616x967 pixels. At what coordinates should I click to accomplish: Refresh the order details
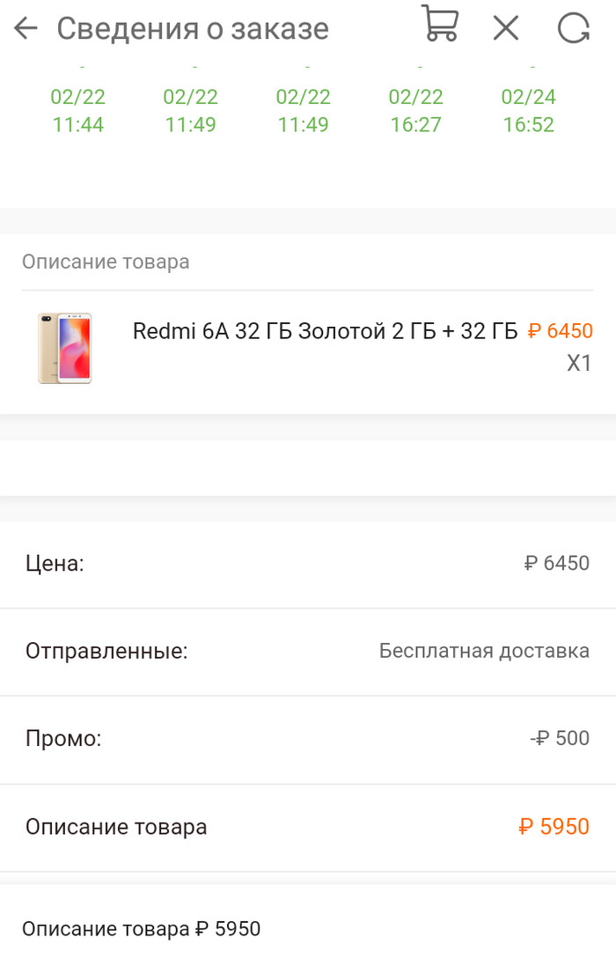[574, 28]
